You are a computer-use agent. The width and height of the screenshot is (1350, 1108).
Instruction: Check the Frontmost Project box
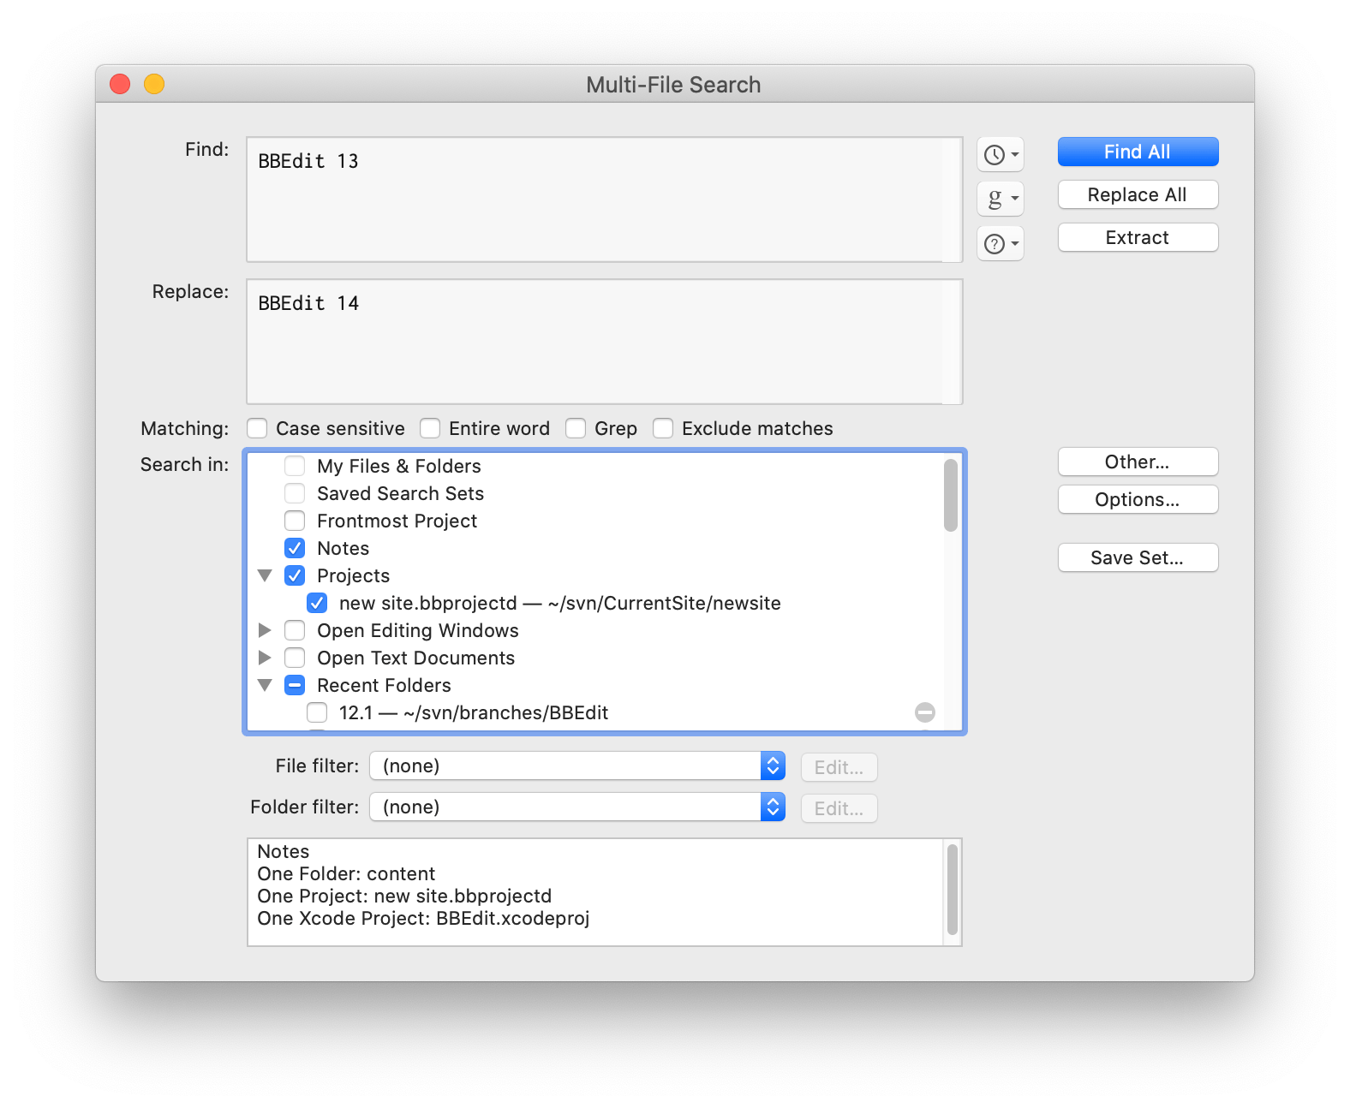point(295,521)
